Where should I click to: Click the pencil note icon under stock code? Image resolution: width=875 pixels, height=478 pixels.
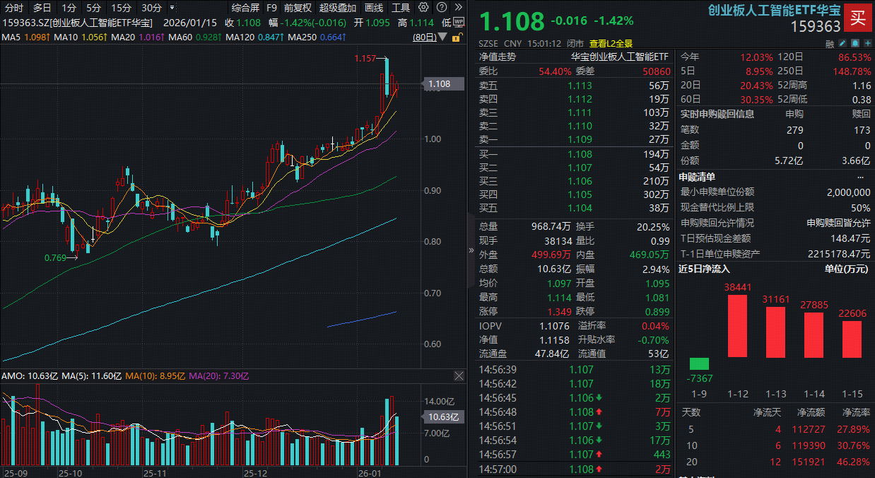842,43
